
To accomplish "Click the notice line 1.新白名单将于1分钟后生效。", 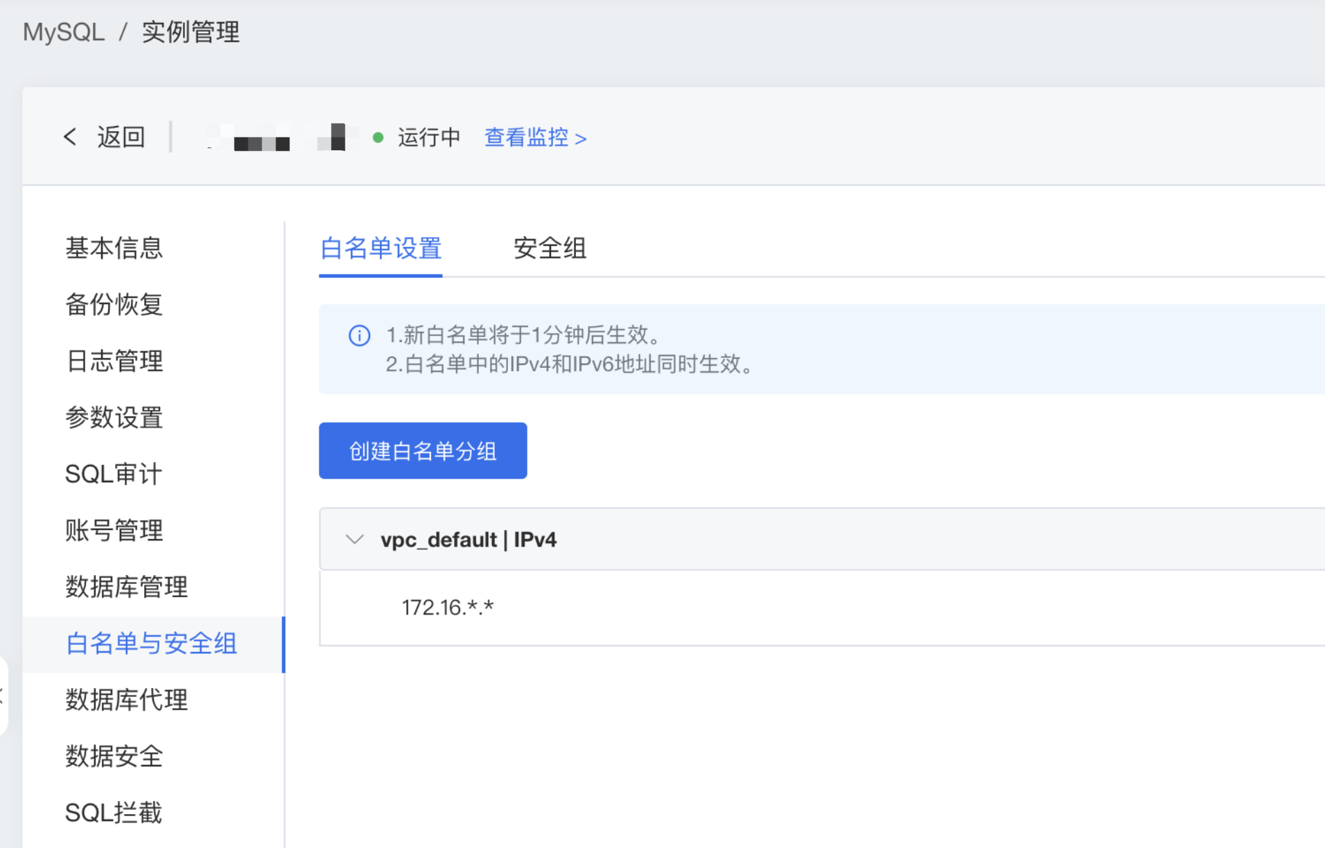I will [524, 335].
